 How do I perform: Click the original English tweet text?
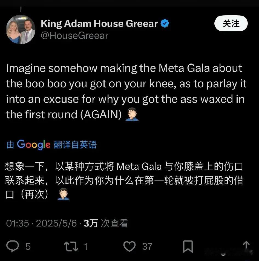[126, 91]
